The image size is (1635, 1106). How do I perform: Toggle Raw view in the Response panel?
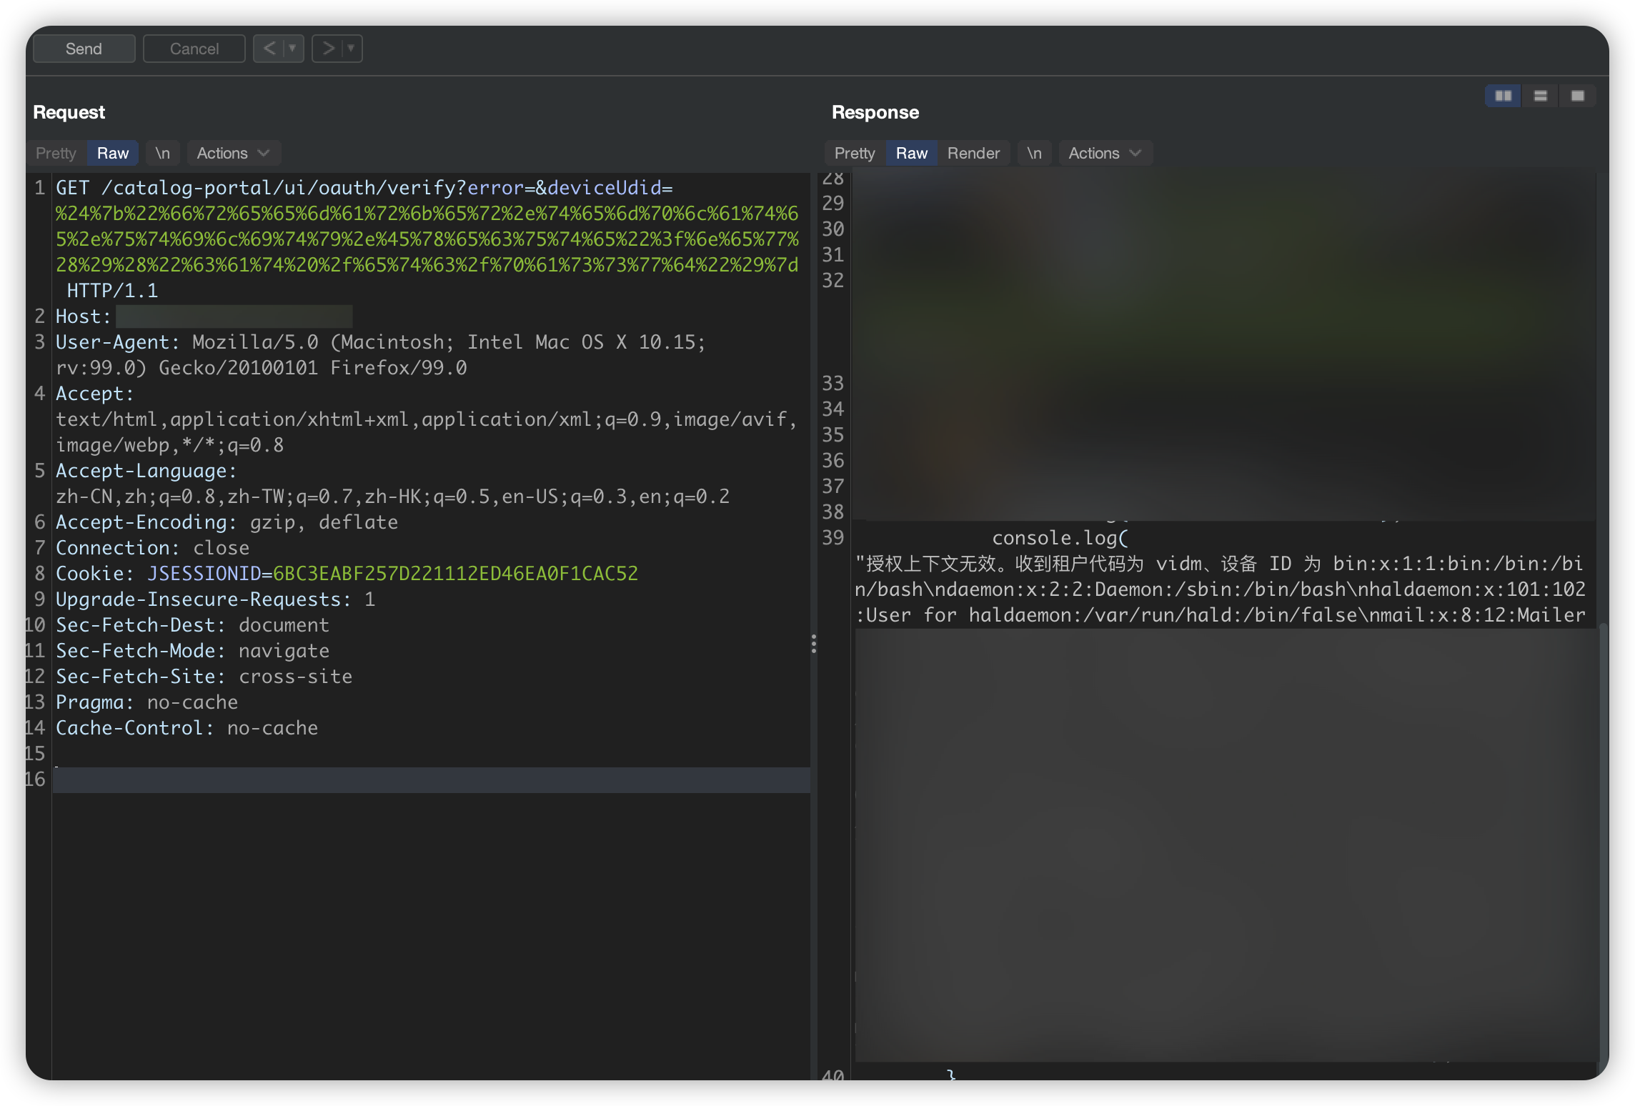point(911,152)
